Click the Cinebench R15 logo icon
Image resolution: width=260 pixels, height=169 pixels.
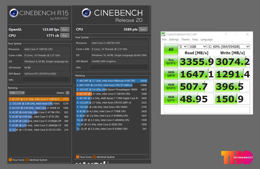(x=14, y=13)
